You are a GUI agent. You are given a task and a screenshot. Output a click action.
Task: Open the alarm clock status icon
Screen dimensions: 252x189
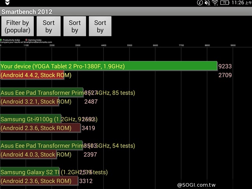[x=200, y=3]
